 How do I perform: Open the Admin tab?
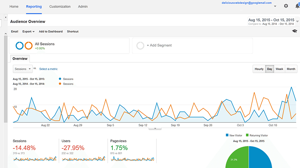(x=83, y=7)
